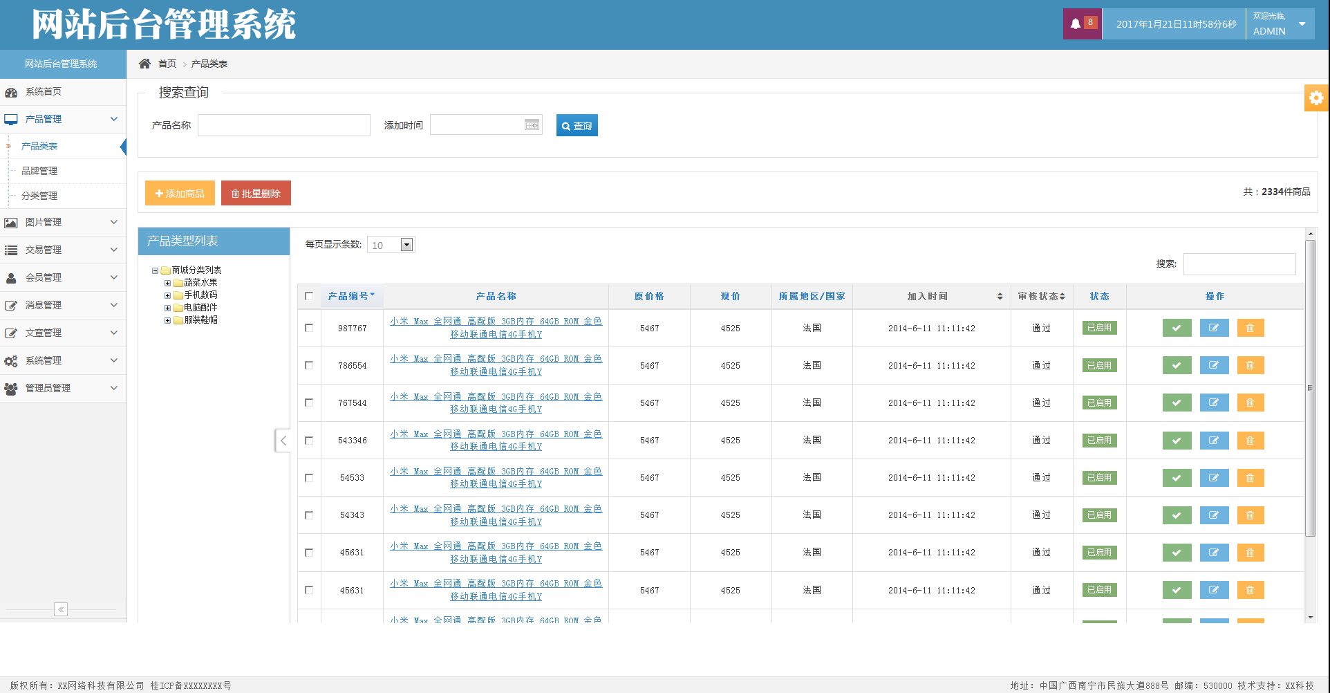
Task: Open the orange settings gear panel
Action: pyautogui.click(x=1316, y=98)
